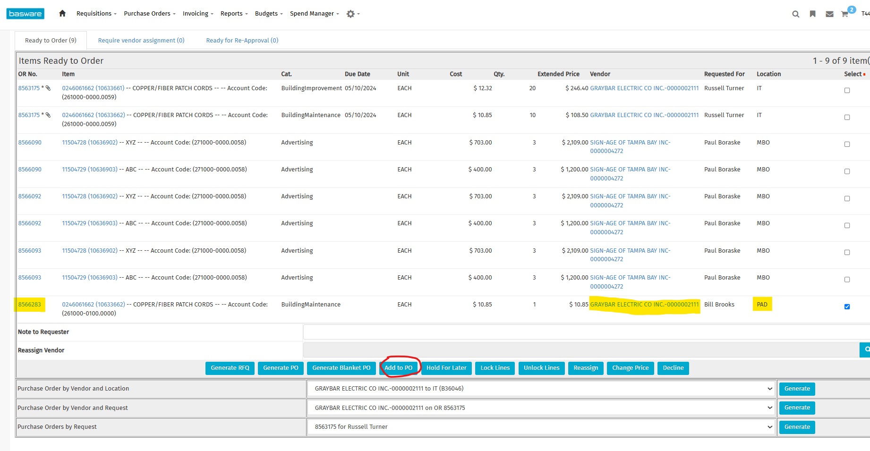The height and width of the screenshot is (451, 870).
Task: Tick checkbox for 8566090 ABC row
Action: [x=847, y=171]
